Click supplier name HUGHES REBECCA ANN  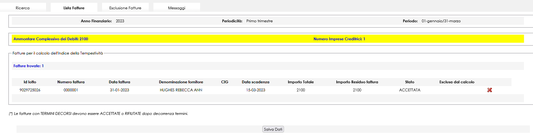click(181, 90)
